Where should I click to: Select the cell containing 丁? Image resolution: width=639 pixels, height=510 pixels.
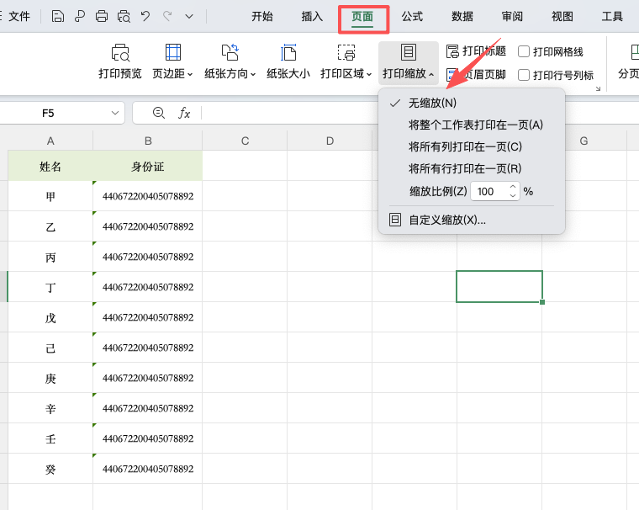pyautogui.click(x=50, y=287)
